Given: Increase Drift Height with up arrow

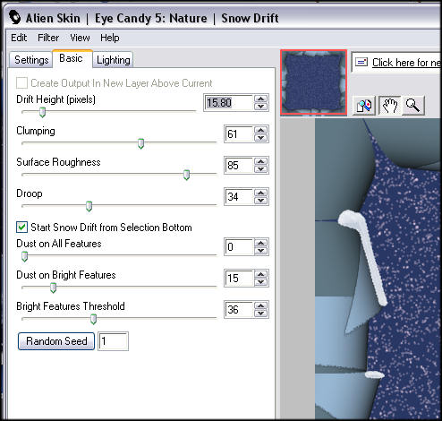Looking at the screenshot, I should 261,99.
